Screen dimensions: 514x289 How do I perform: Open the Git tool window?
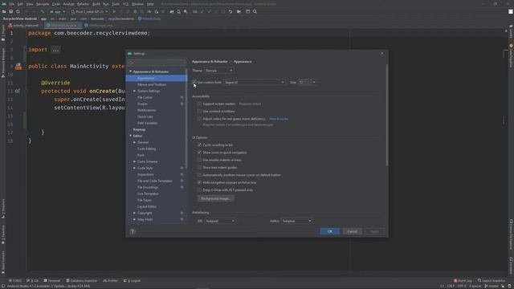[33, 280]
